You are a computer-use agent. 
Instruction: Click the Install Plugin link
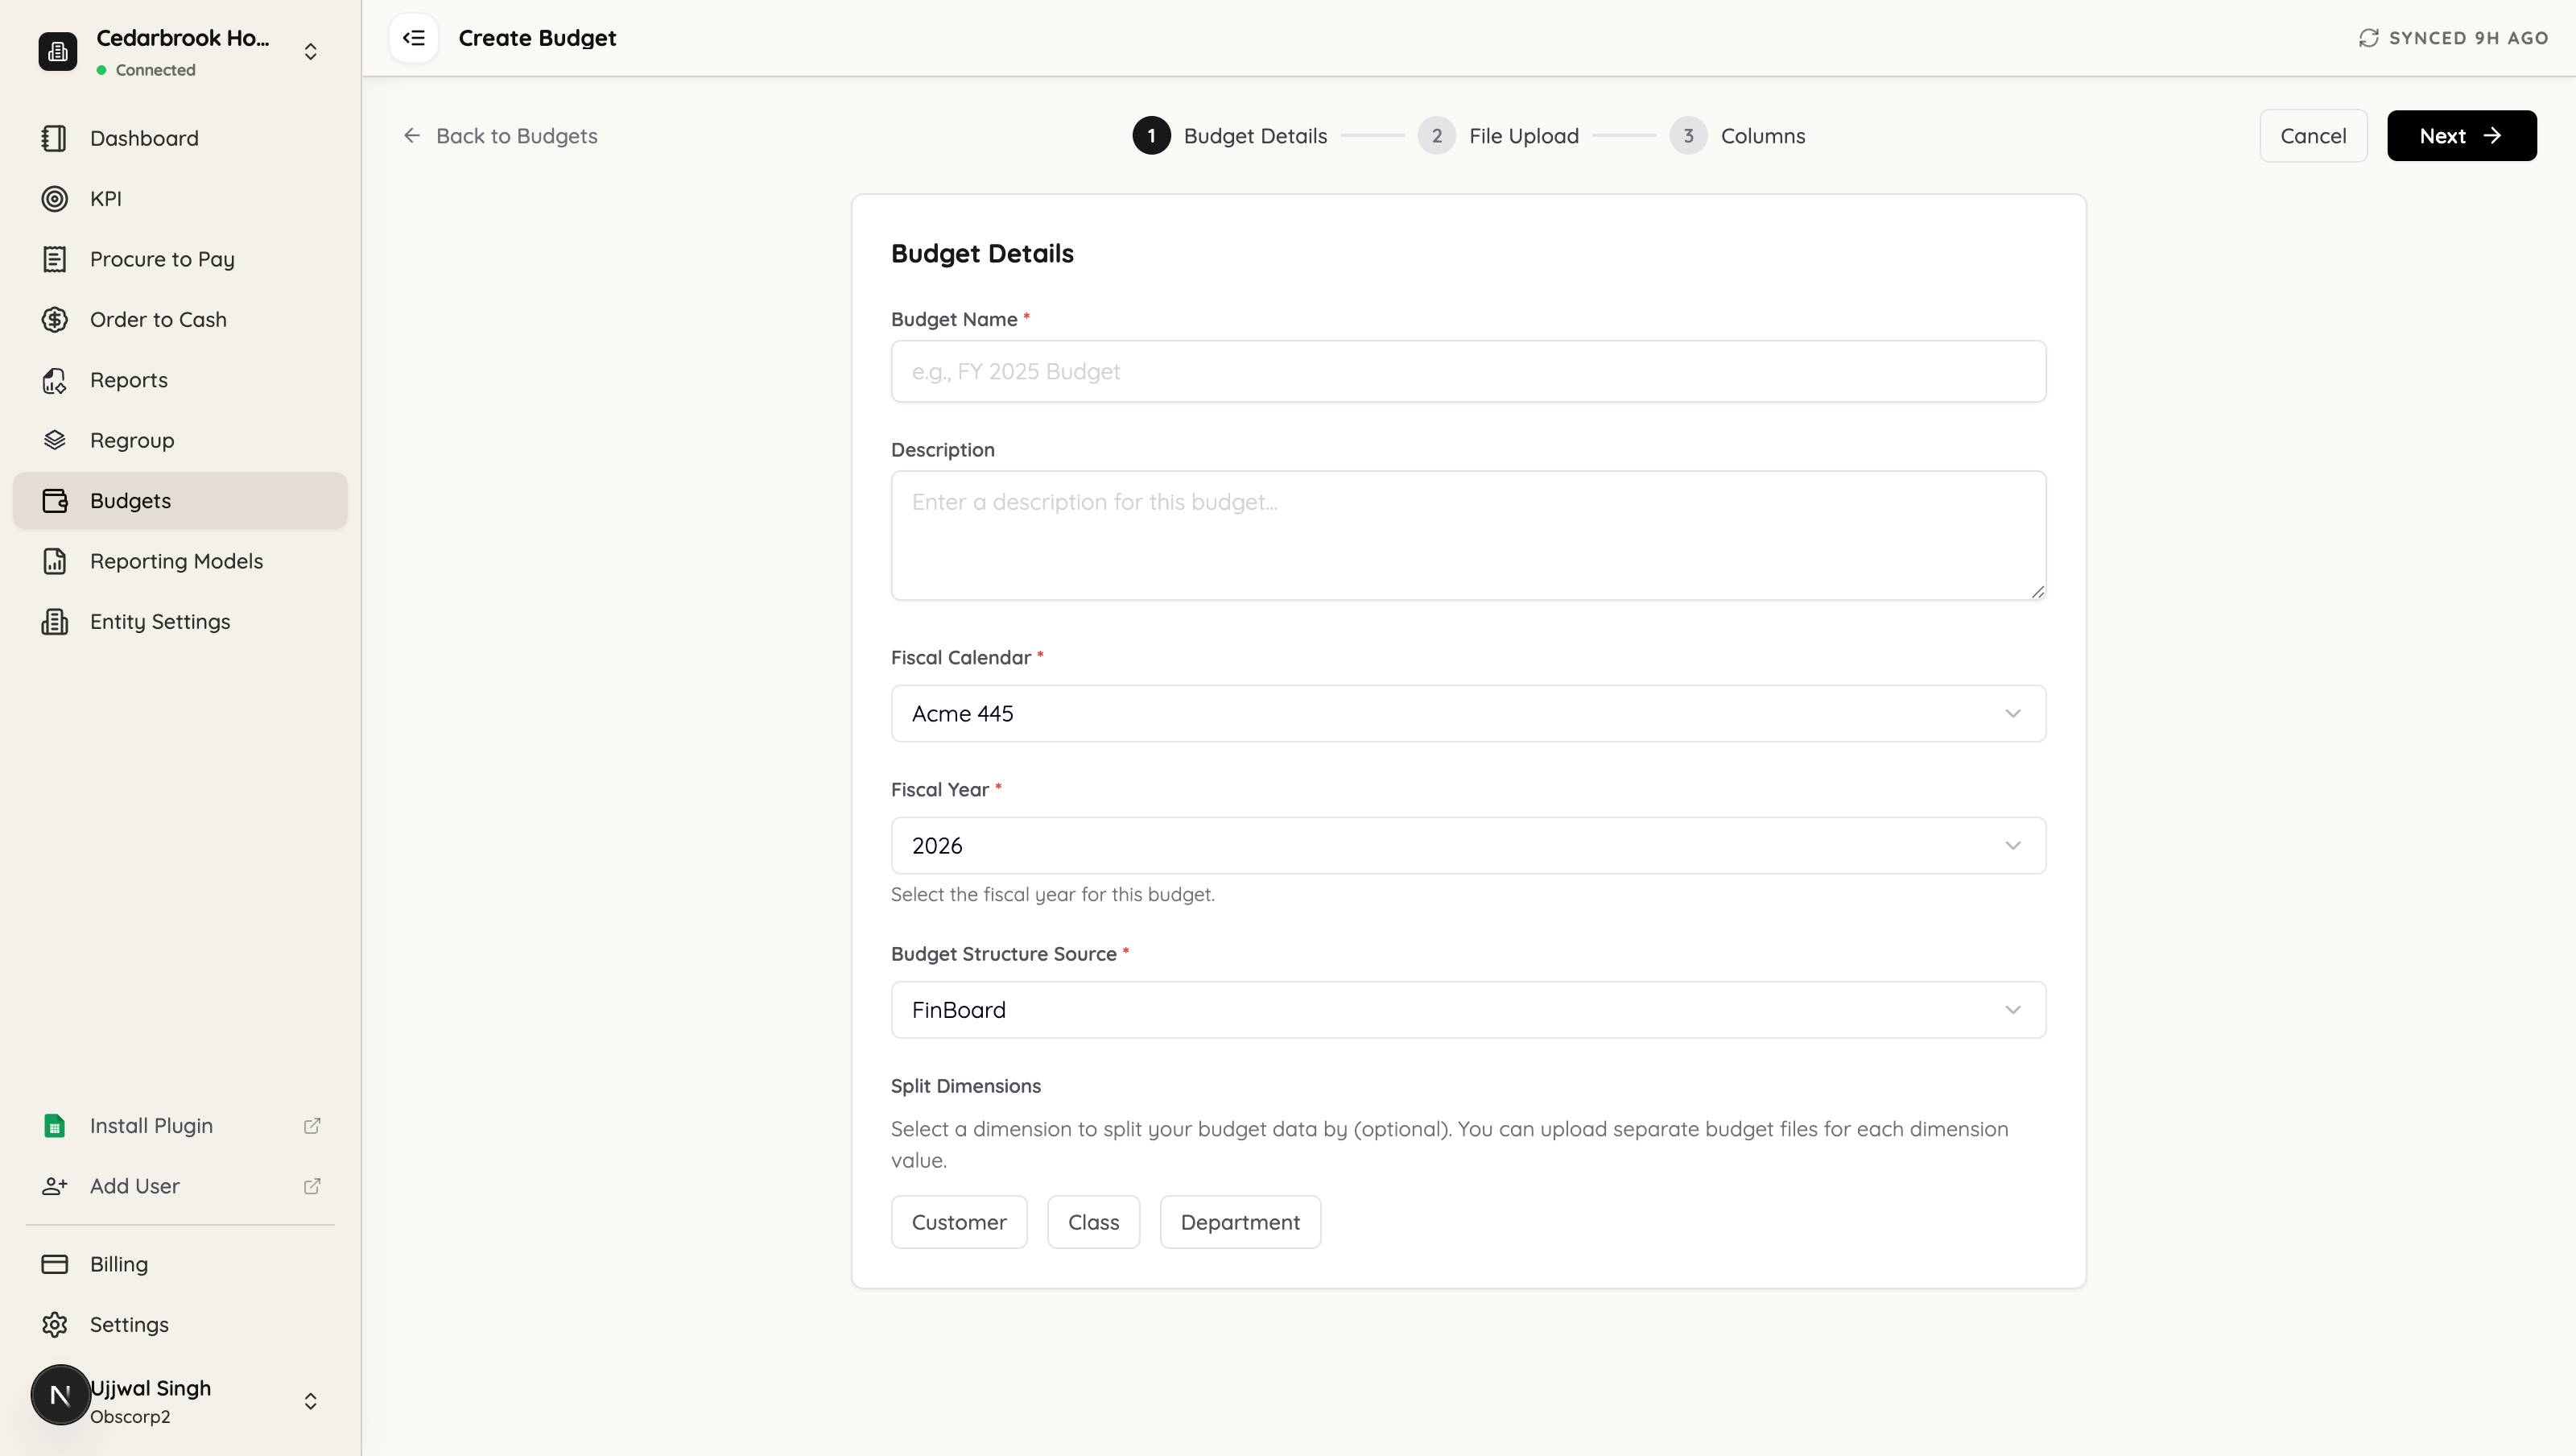180,1126
